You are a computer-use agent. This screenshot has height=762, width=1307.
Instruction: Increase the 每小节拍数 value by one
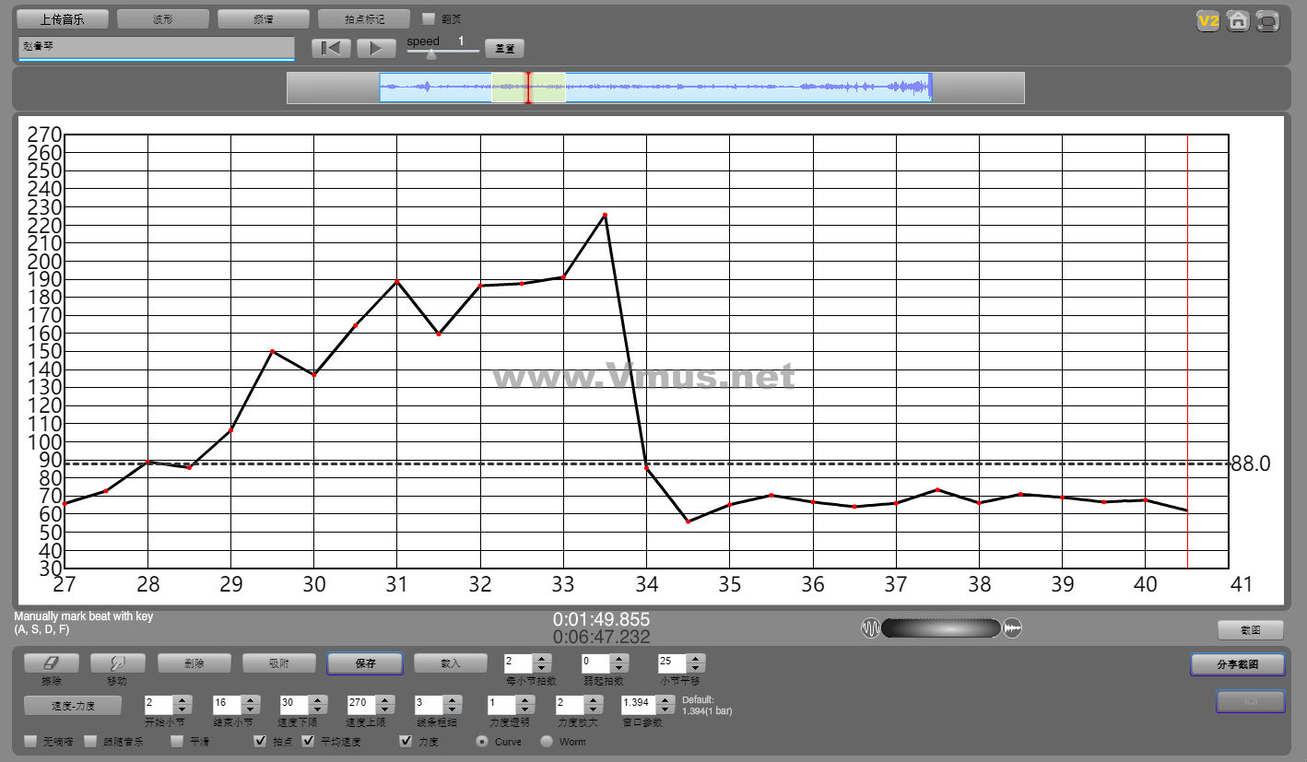542,658
